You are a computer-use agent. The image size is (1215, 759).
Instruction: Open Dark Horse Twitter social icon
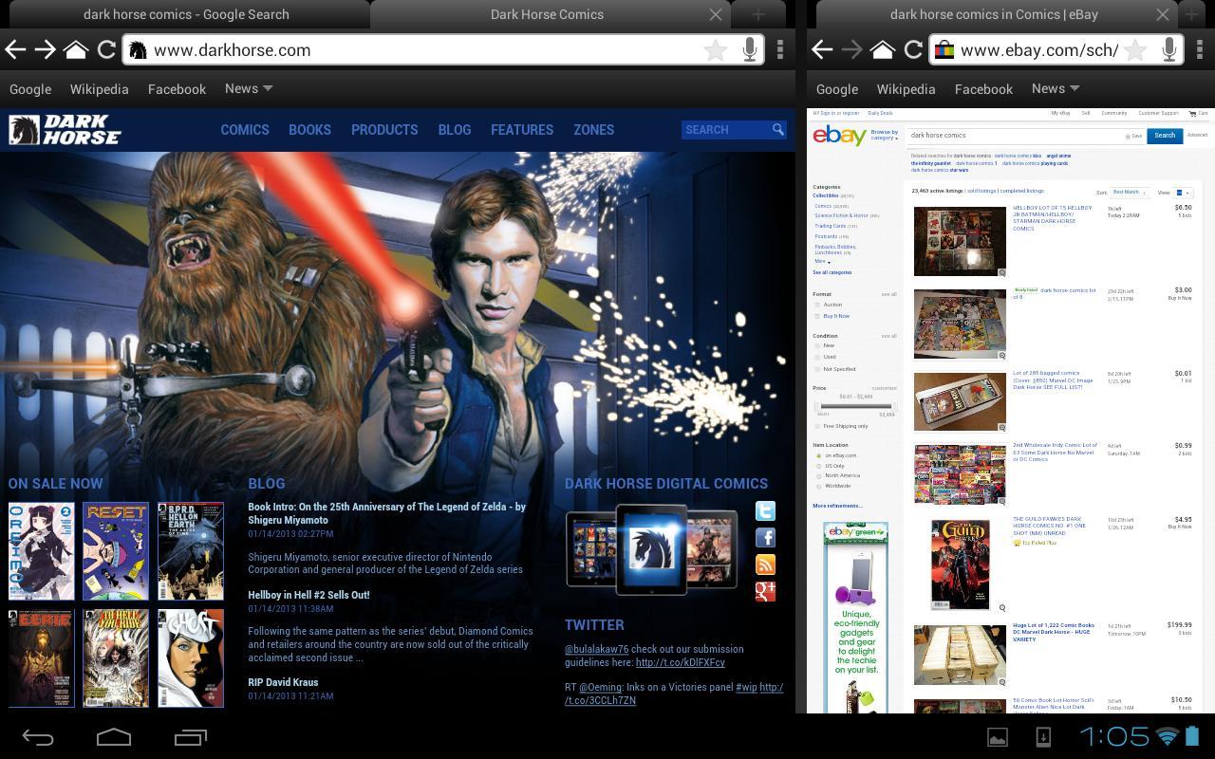pyautogui.click(x=765, y=511)
